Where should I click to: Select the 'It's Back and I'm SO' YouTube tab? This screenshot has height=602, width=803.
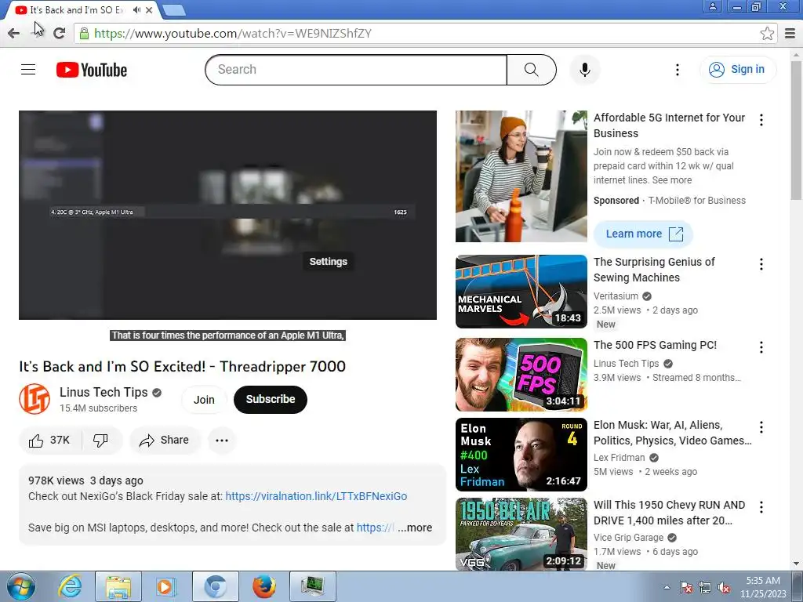(x=77, y=9)
